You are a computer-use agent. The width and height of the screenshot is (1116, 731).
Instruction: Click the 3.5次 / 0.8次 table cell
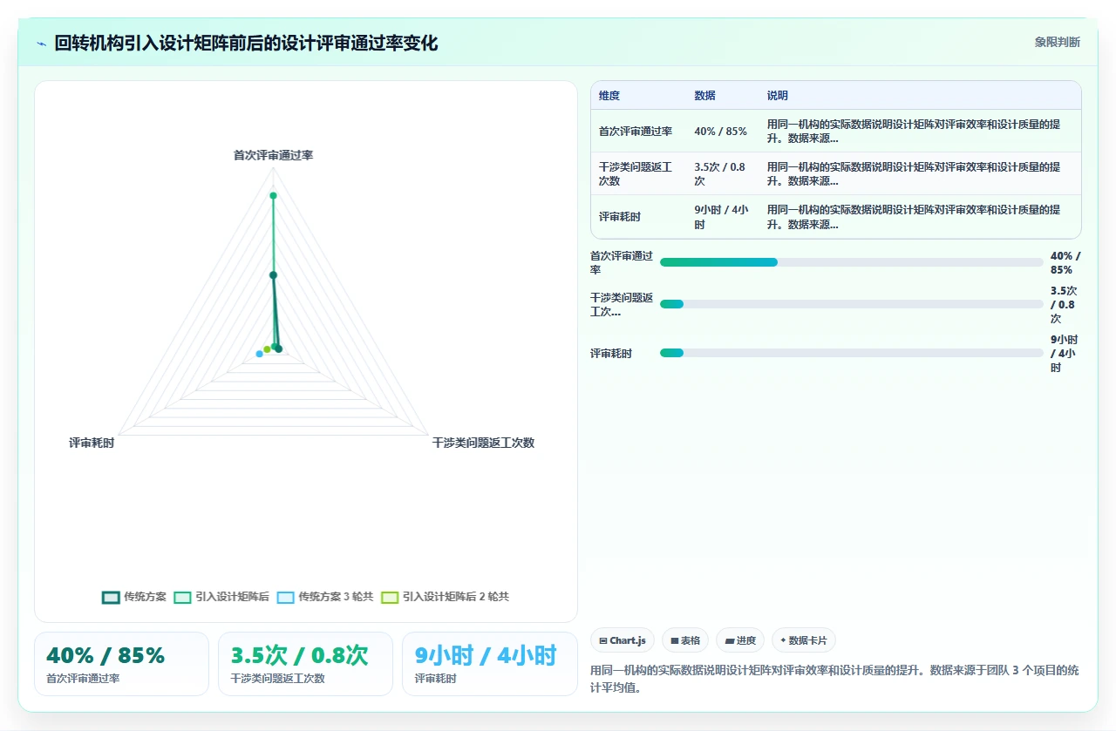click(x=720, y=174)
